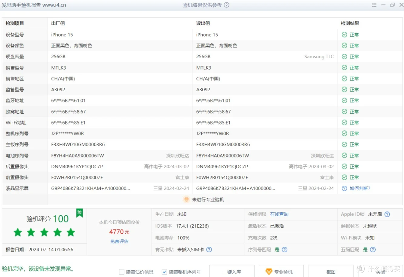Click the green check icon in 设备颜色 row
Image resolution: width=404 pixels, height=277 pixels.
[x=344, y=46]
